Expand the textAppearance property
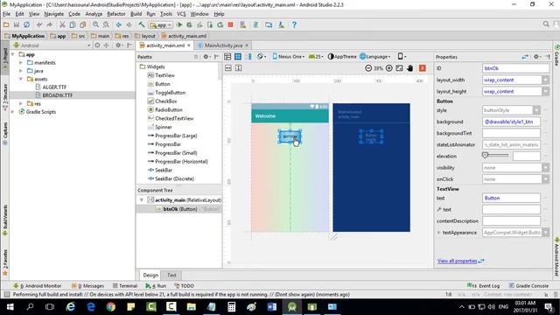 439,233
